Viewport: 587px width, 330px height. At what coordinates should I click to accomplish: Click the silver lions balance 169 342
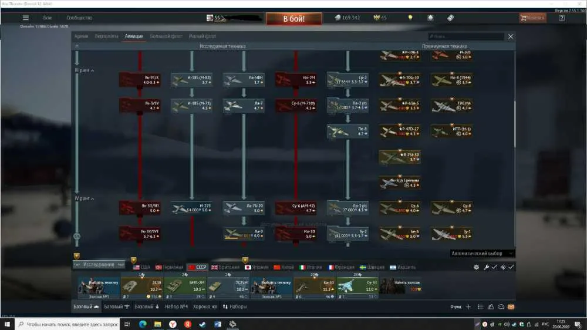pos(347,18)
